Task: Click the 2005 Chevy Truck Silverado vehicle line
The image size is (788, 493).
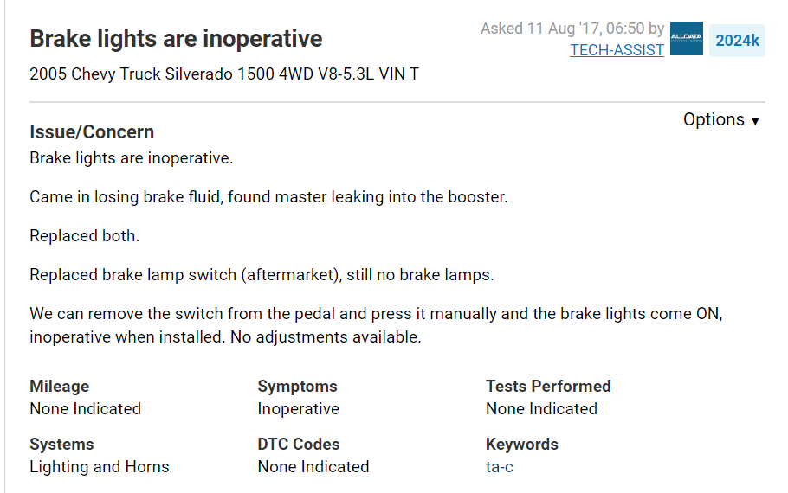Action: click(x=224, y=74)
